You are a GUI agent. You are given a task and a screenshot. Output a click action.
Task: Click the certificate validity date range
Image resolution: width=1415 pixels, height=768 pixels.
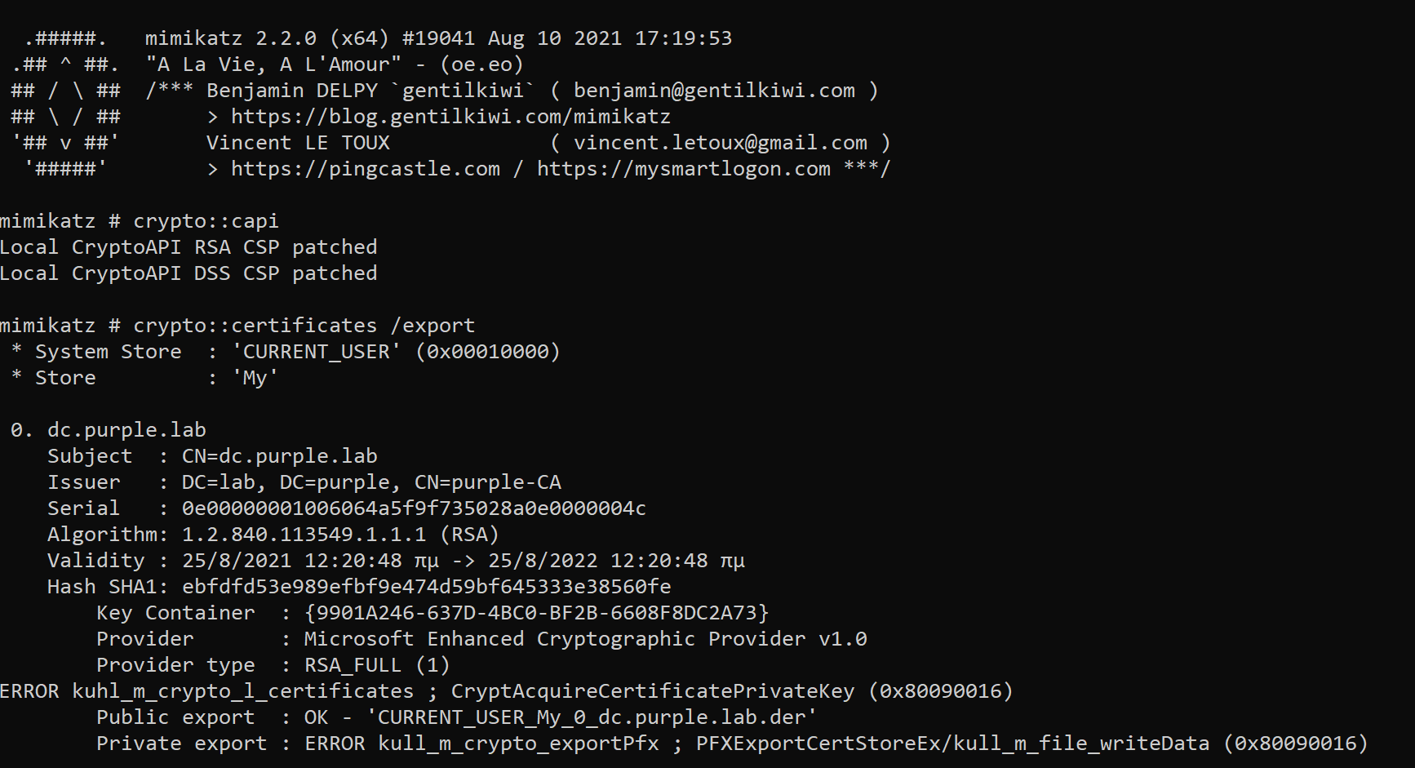[x=463, y=561]
